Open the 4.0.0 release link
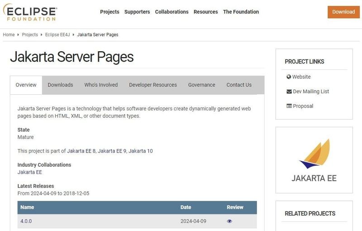The image size is (362, 231). [x=26, y=221]
